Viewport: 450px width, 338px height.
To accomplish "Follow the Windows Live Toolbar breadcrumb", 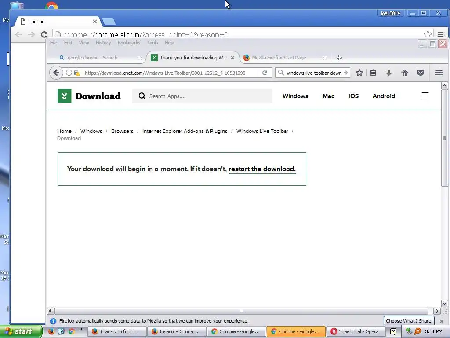I will tap(262, 131).
